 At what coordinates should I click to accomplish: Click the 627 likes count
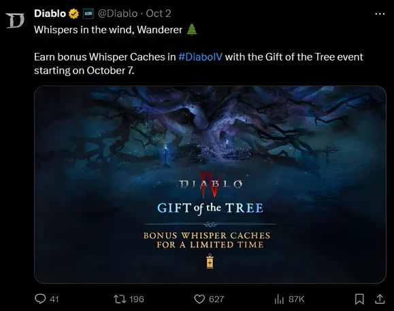[216, 299]
